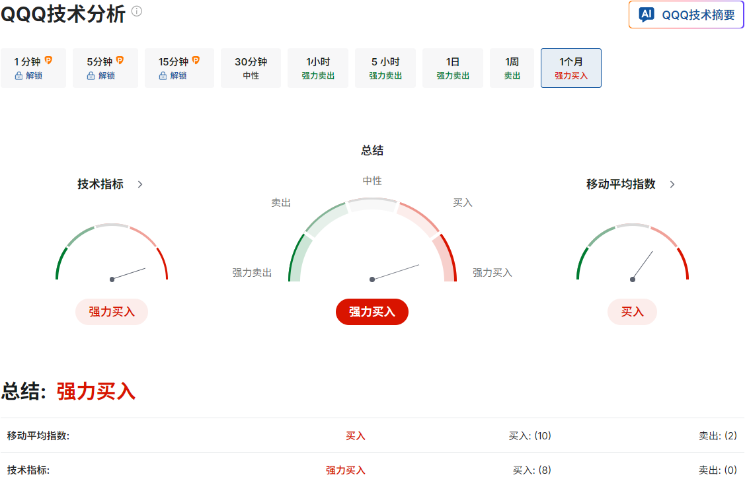Click the lock icon under 1分钟 tab
This screenshot has height=481, width=747.
coord(19,75)
